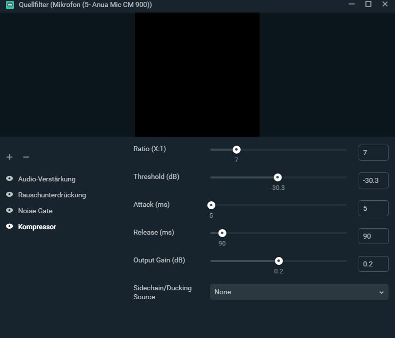Click the Threshold slider handle
The height and width of the screenshot is (338, 395).
[x=278, y=177]
